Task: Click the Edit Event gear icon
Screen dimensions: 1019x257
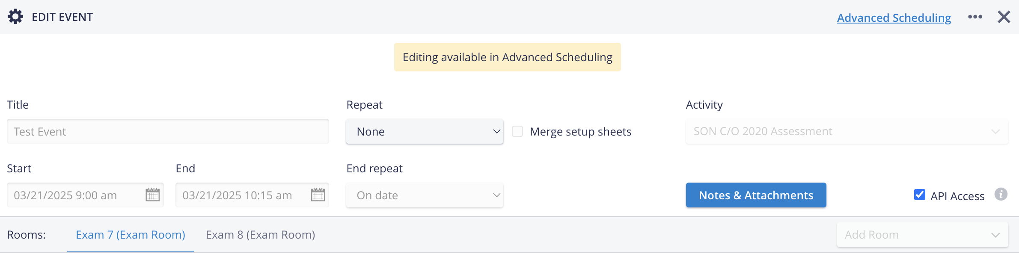Action: coord(15,17)
